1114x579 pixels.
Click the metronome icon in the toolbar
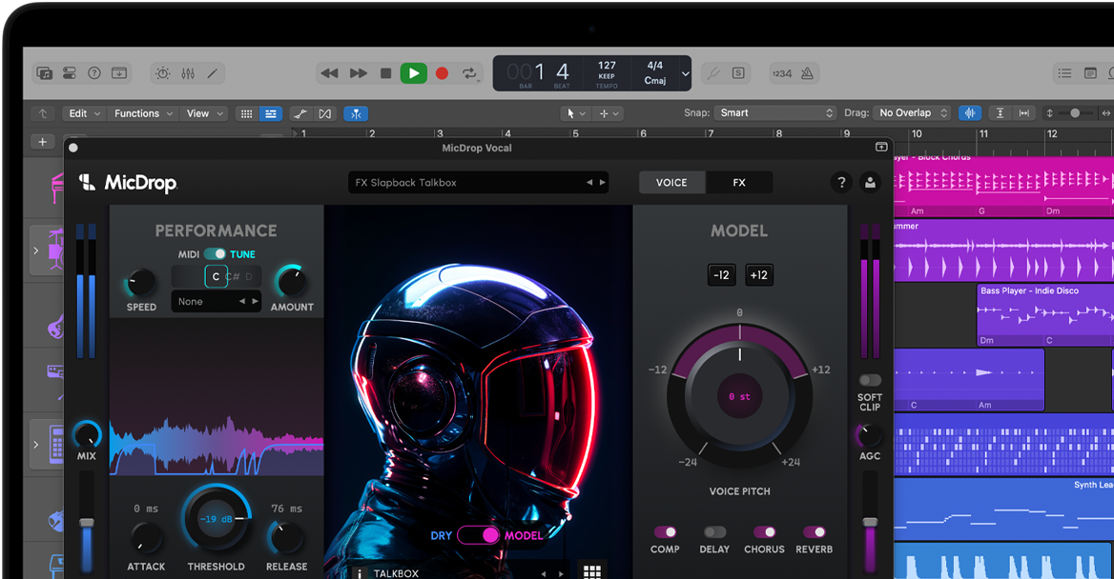click(x=807, y=73)
